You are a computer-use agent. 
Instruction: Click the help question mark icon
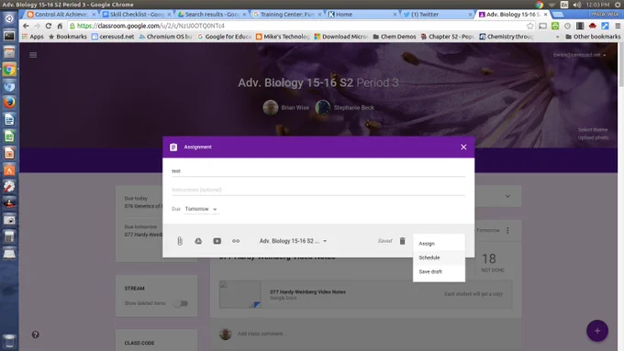36,335
